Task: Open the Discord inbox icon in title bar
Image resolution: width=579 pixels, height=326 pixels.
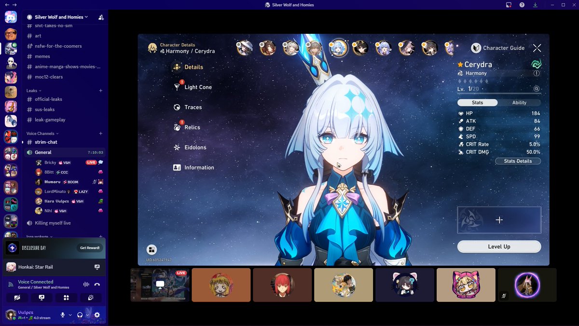Action: pos(509,5)
